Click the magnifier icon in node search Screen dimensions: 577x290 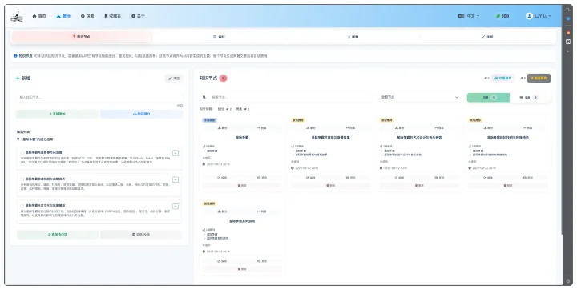204,97
